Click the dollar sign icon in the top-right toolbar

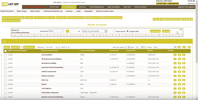(x=185, y=19)
